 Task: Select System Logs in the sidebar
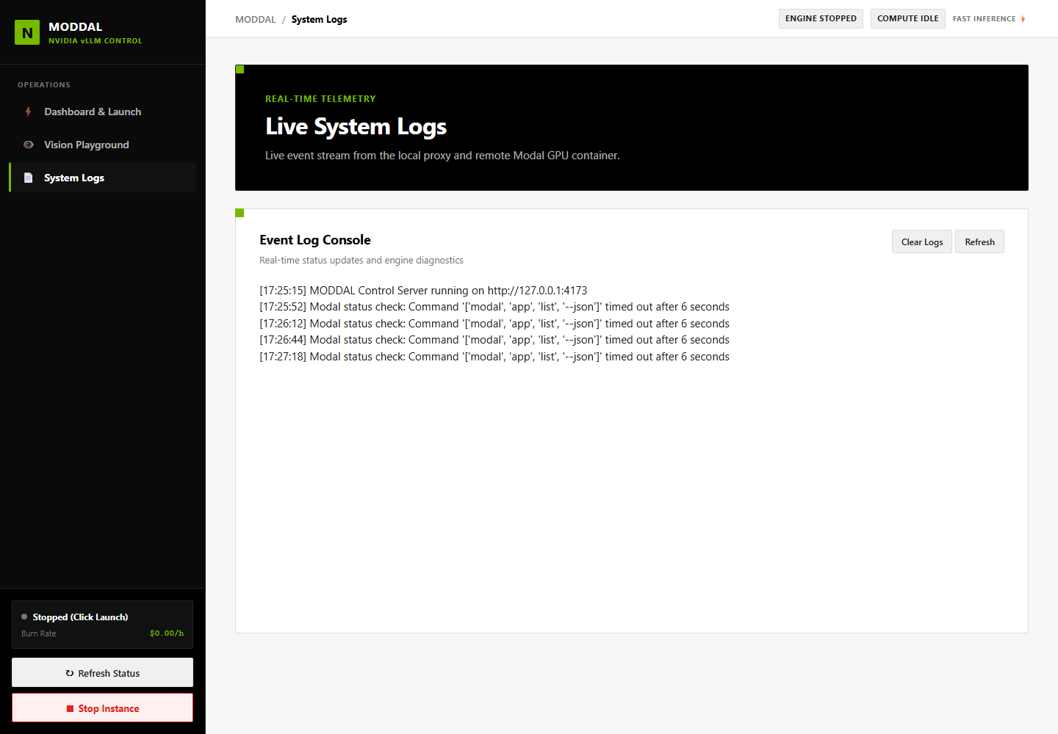coord(103,178)
